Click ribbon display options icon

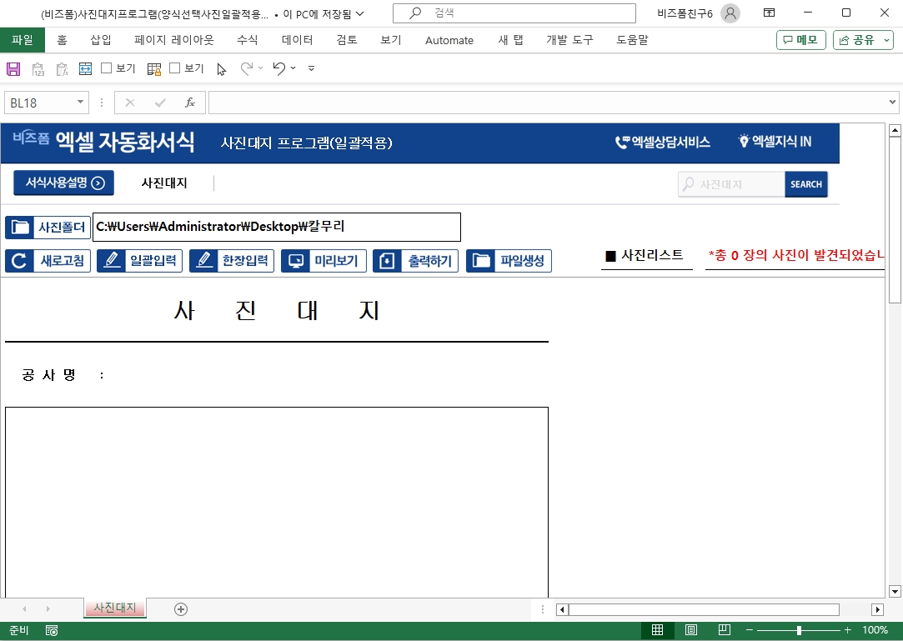click(x=769, y=13)
